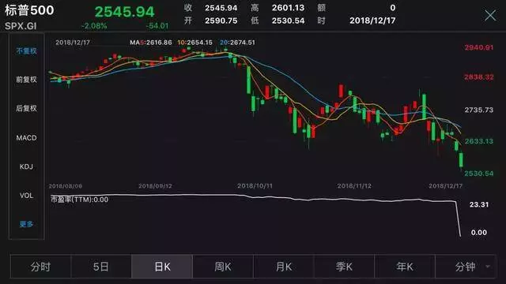Viewport: 506px width, 284px height.
Task: Show the KDJ indicator
Action: pos(26,166)
